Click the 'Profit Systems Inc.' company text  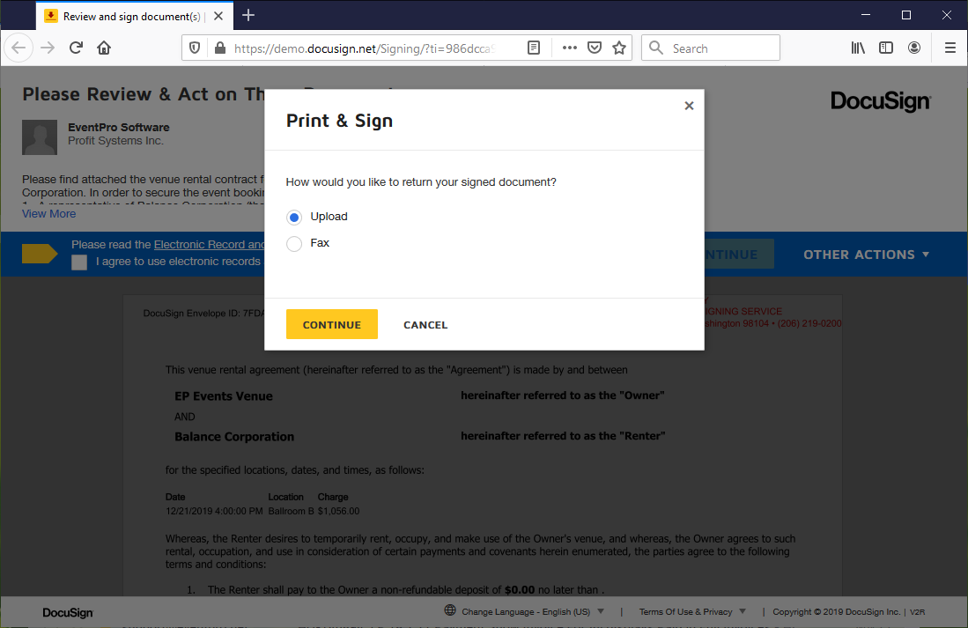pyautogui.click(x=115, y=141)
